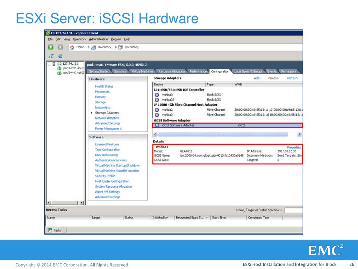Open the Help menu
This screenshot has height=269, width=358.
[x=127, y=39]
